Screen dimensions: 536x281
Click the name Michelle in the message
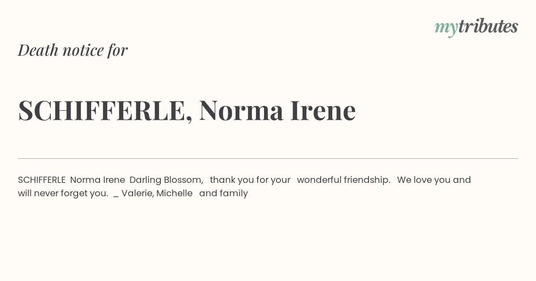pos(174,193)
